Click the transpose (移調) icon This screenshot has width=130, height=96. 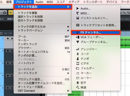point(78,87)
